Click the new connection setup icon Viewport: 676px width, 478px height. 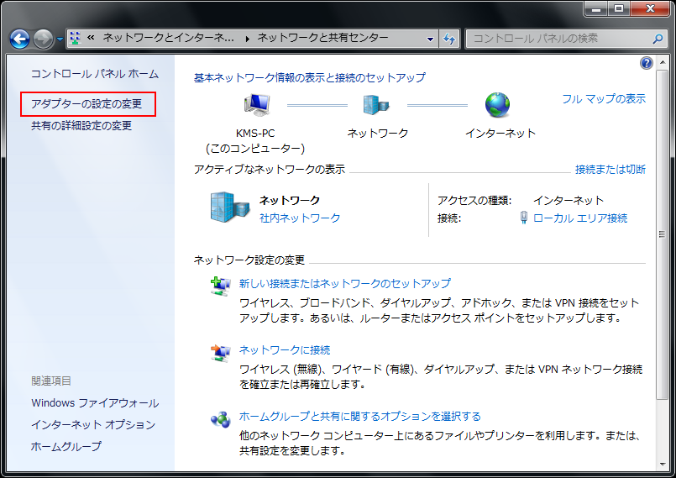coord(220,286)
